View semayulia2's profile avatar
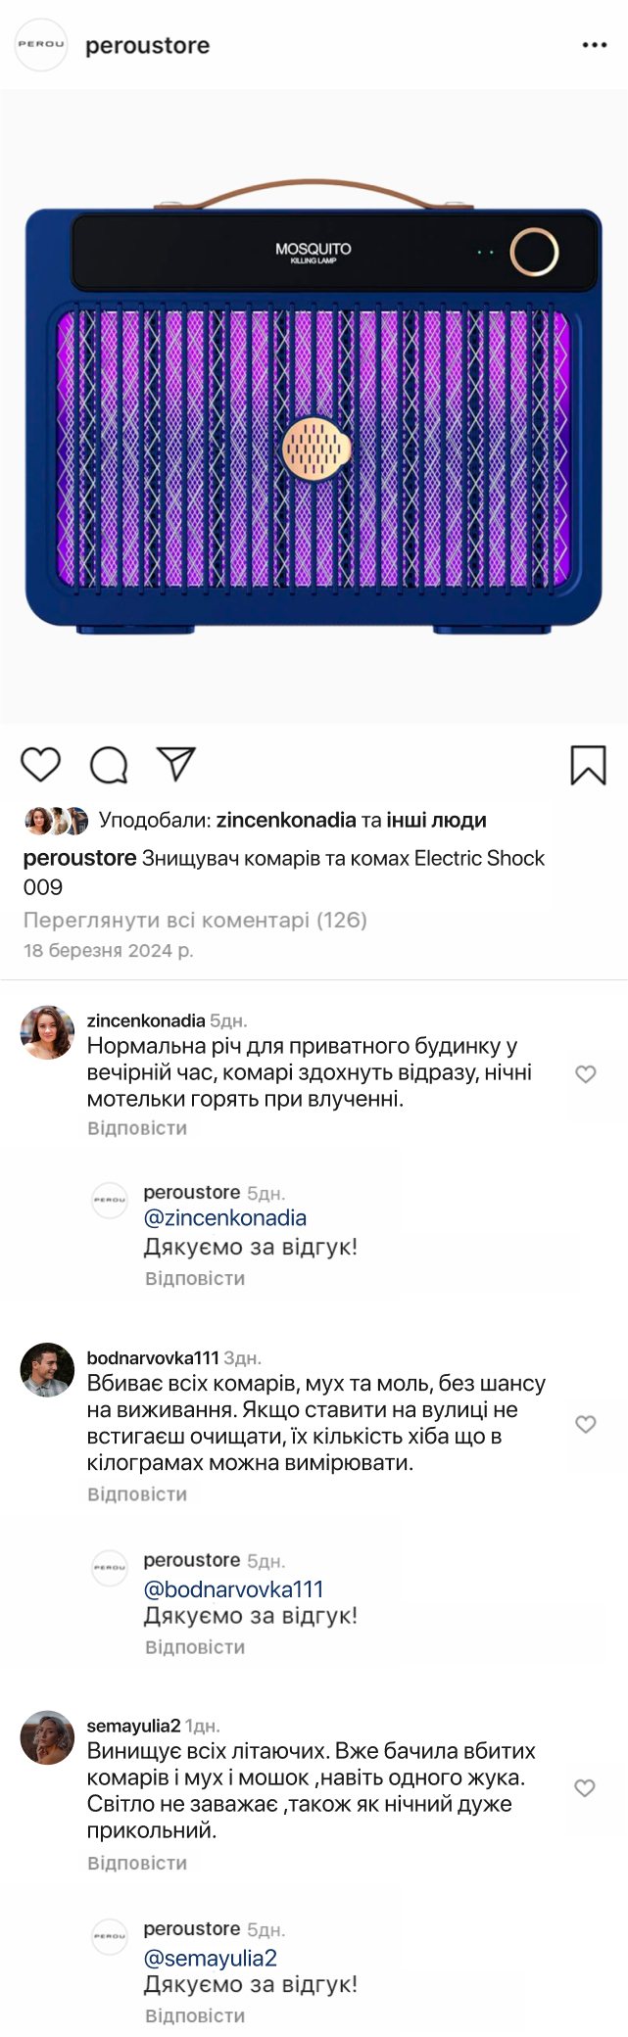This screenshot has width=628, height=2037. pyautogui.click(x=47, y=1737)
